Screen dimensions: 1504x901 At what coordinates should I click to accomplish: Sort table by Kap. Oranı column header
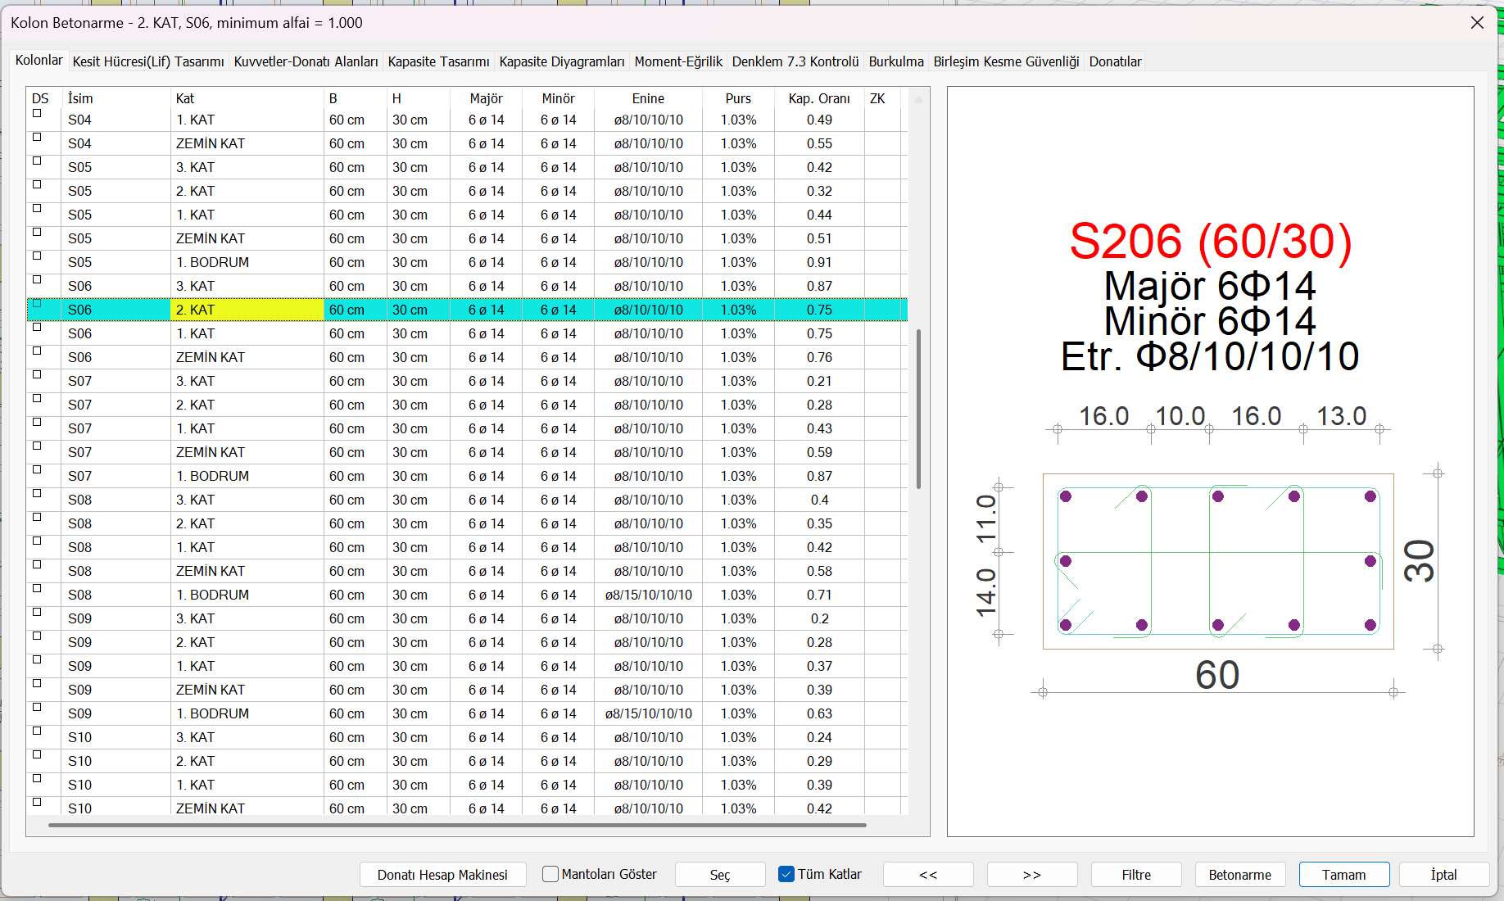pos(818,98)
